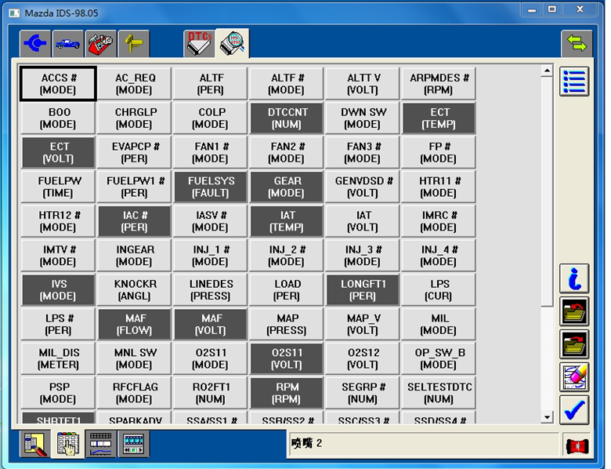
Task: Deselect the MAF (FLOW) PID
Action: tap(135, 324)
